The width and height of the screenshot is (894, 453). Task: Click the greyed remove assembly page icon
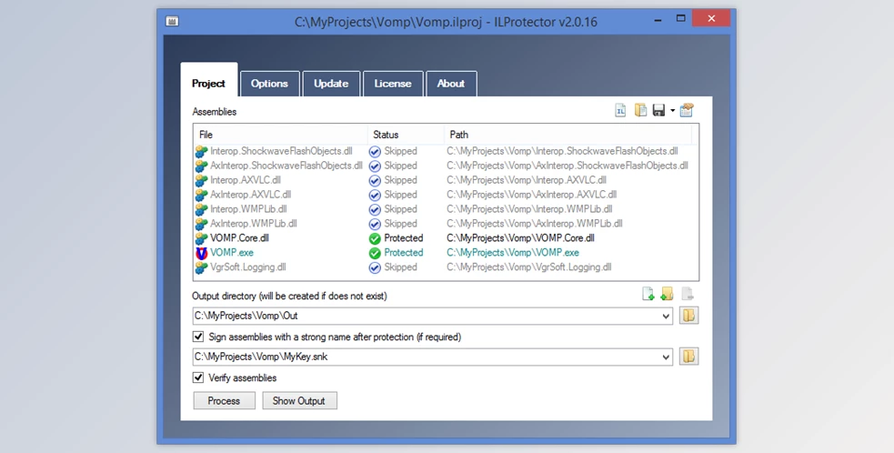click(x=688, y=294)
